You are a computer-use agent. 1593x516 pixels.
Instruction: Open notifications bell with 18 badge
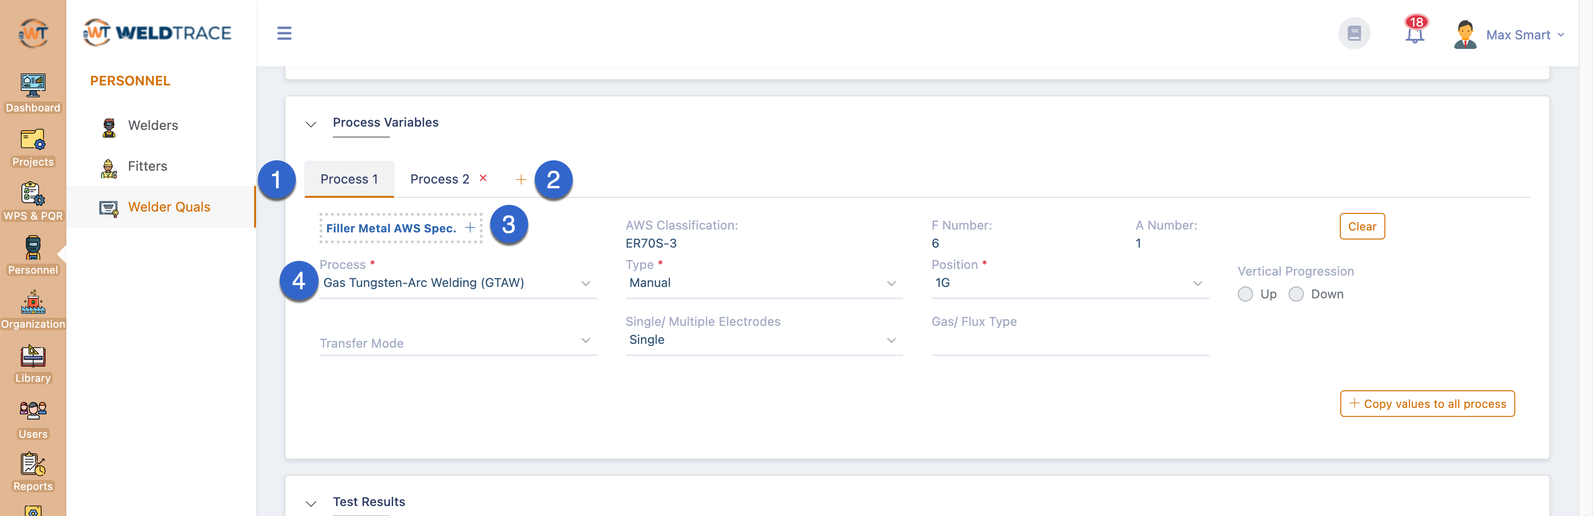tap(1414, 31)
